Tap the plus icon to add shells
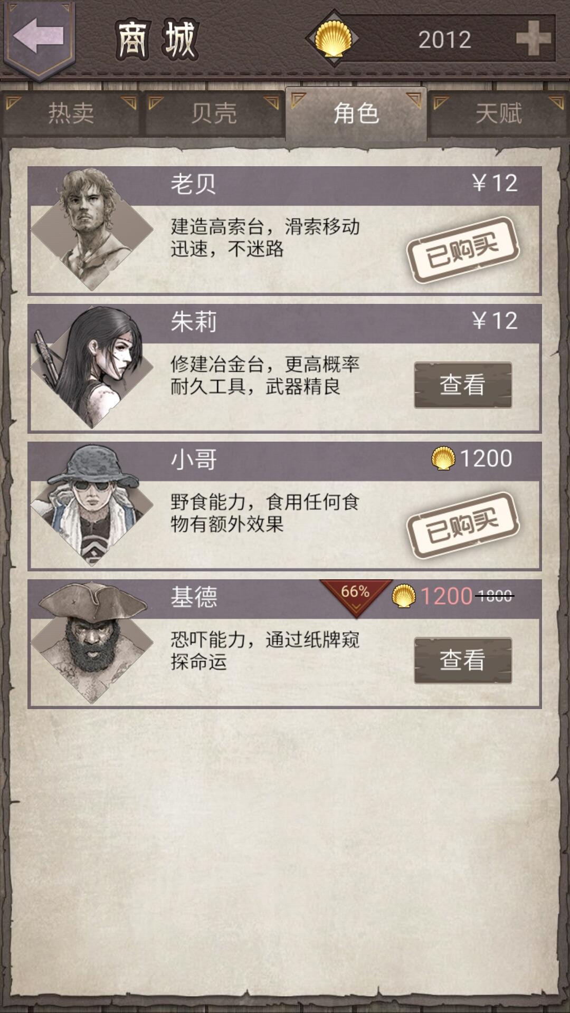The image size is (570, 1013). point(533,38)
